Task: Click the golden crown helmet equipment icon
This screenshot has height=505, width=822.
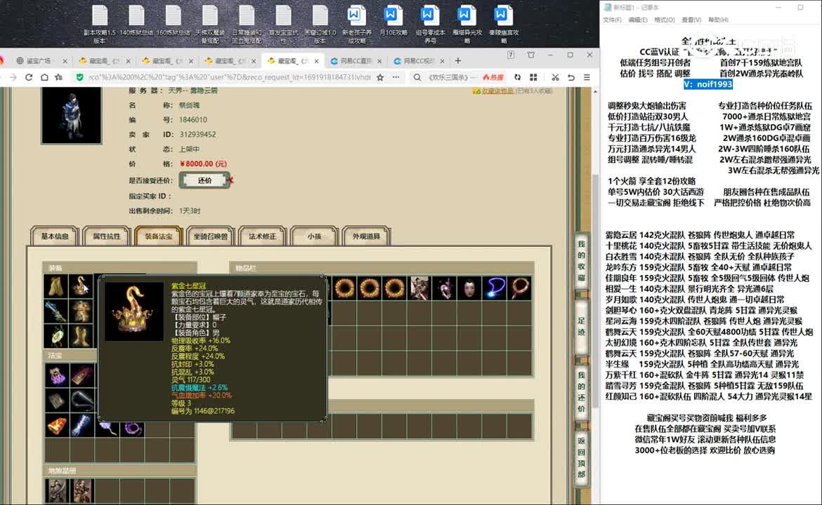Action: (81, 286)
